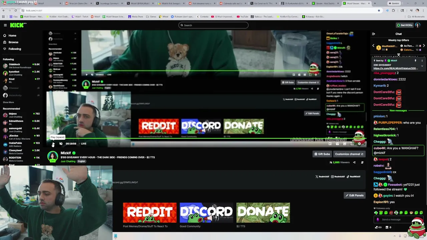Screen dimensions: 427x240
Task: Share the stream via share icon
Action: pyautogui.click(x=354, y=162)
